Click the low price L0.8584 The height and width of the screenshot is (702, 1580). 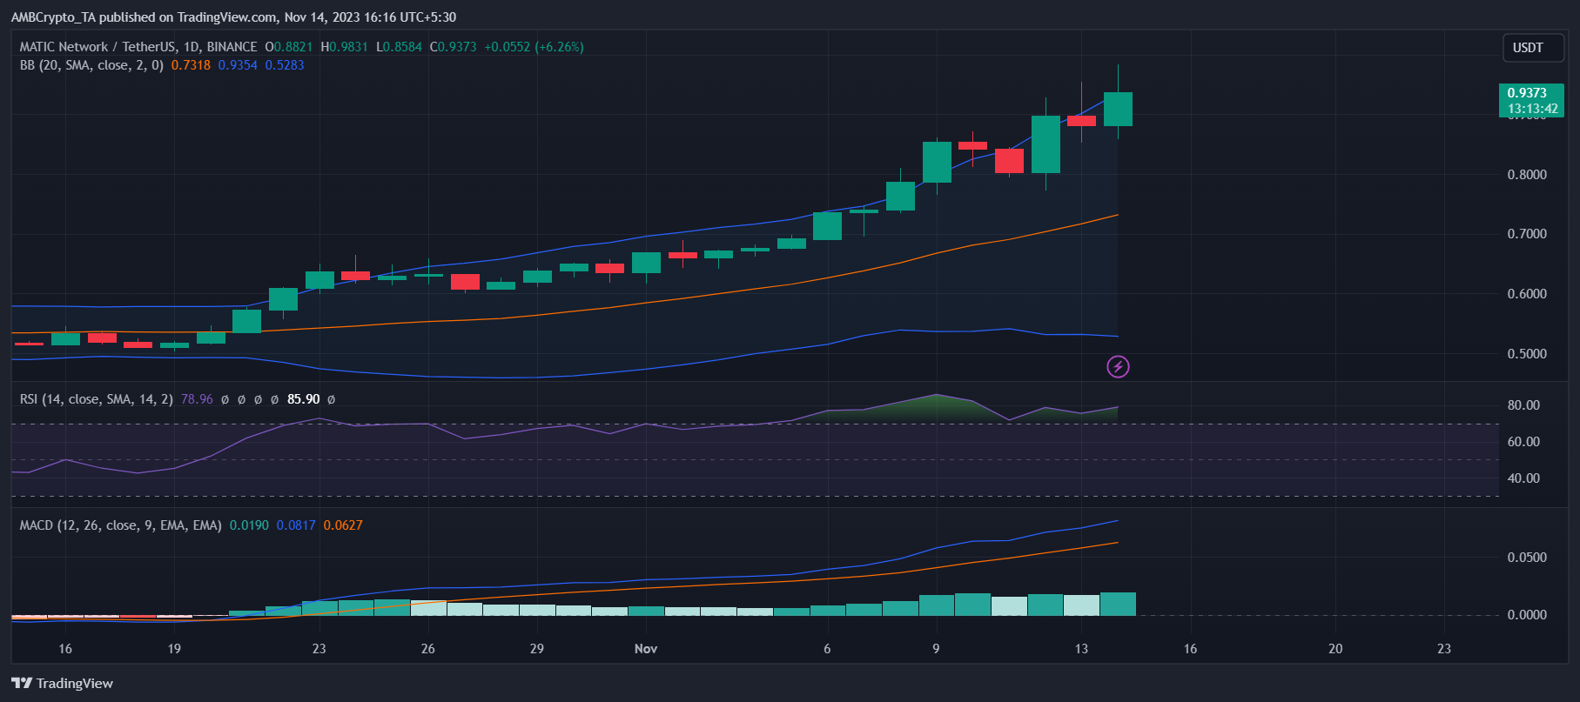pyautogui.click(x=399, y=47)
